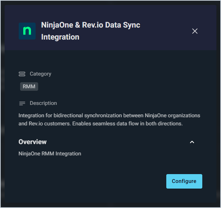The image size is (221, 208).
Task: Select the RMM category tag
Action: 29,87
